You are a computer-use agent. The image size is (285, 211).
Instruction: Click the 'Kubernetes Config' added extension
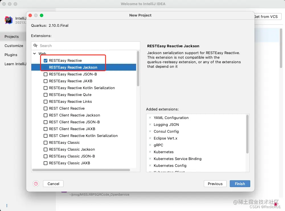[x=170, y=165]
